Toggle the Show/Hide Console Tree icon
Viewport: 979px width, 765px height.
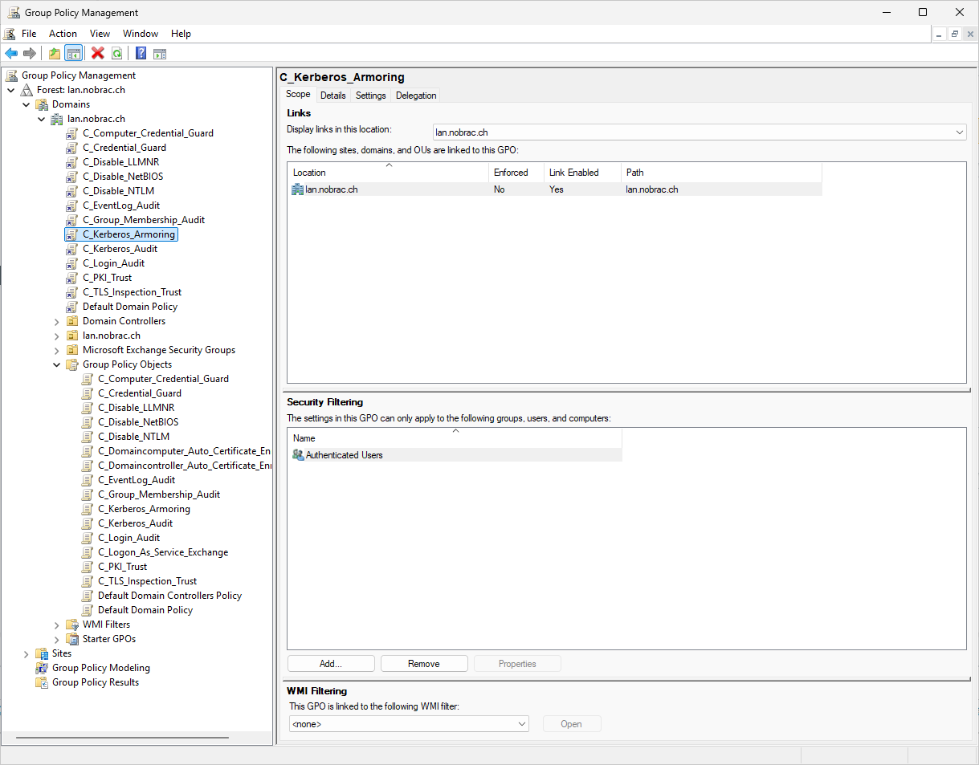[x=73, y=54]
